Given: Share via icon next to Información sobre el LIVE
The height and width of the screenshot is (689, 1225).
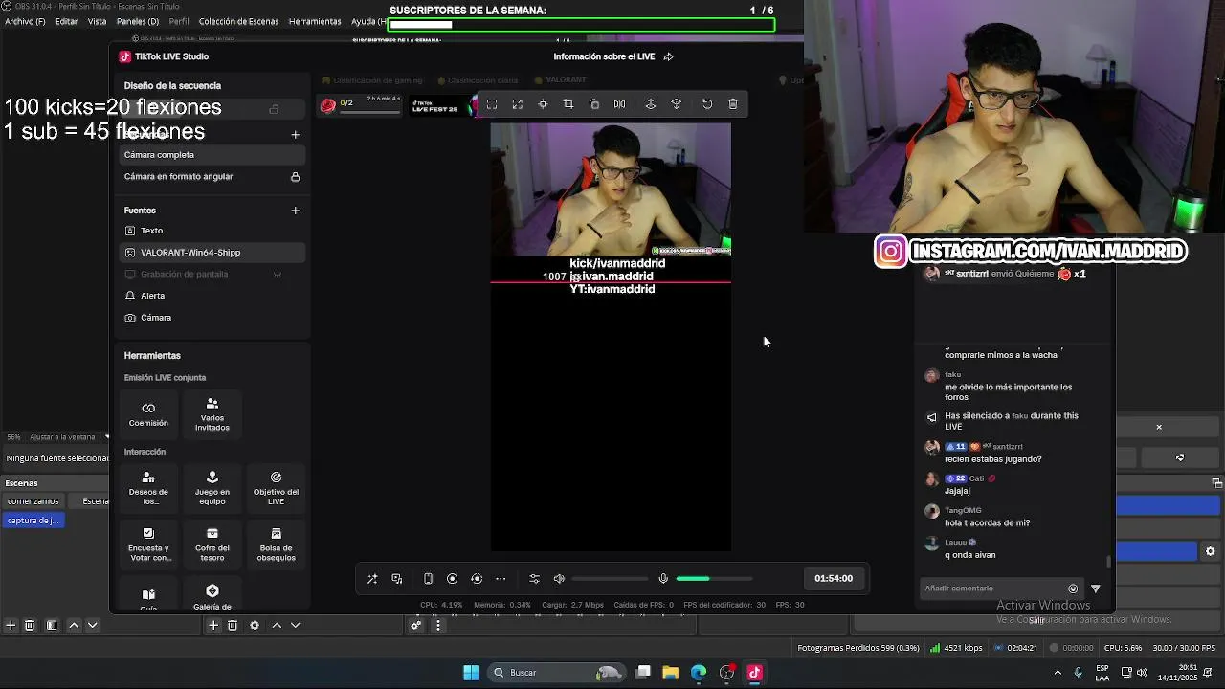Looking at the screenshot, I should point(668,56).
